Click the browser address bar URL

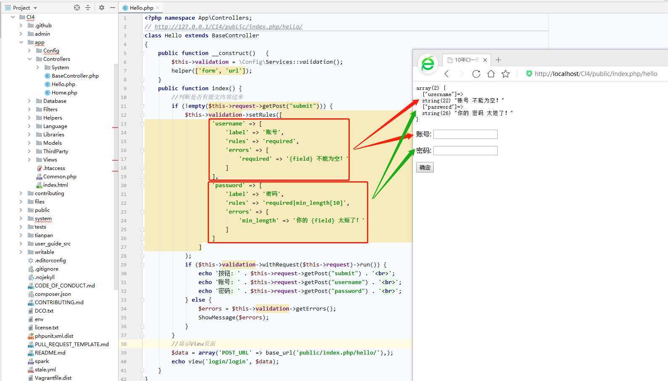(x=596, y=74)
